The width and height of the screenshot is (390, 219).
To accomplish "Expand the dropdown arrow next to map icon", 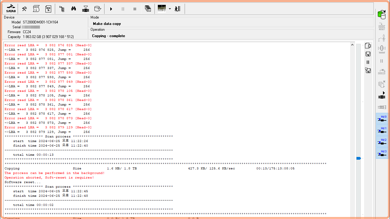I will (170, 9).
